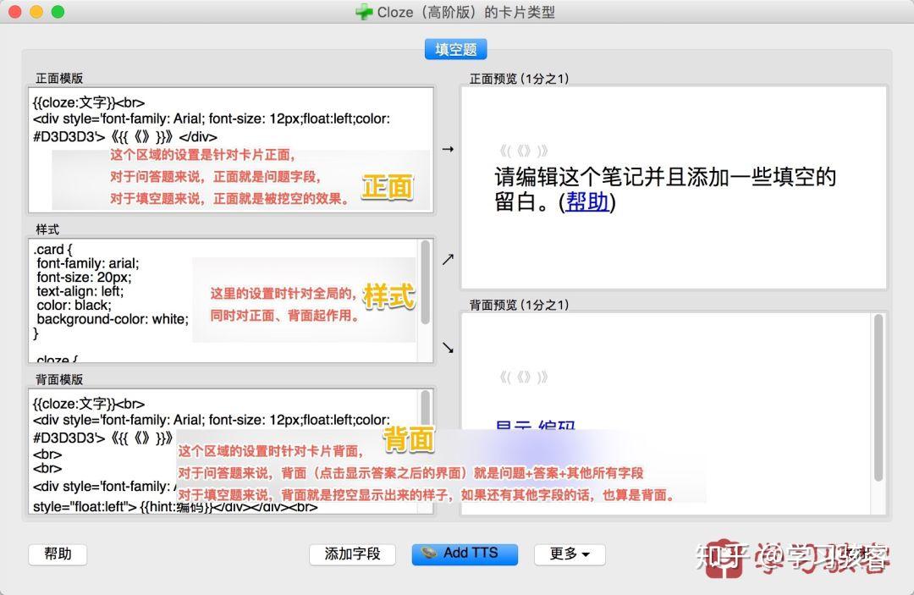Click the 正面模版 section label
The height and width of the screenshot is (595, 914).
click(59, 78)
